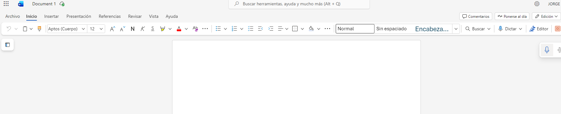Apply the Encabezado style
Screen dimensions: 561x114
(432, 29)
